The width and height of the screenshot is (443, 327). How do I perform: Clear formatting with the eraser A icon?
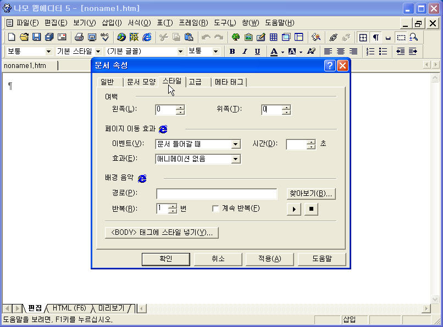click(311, 52)
